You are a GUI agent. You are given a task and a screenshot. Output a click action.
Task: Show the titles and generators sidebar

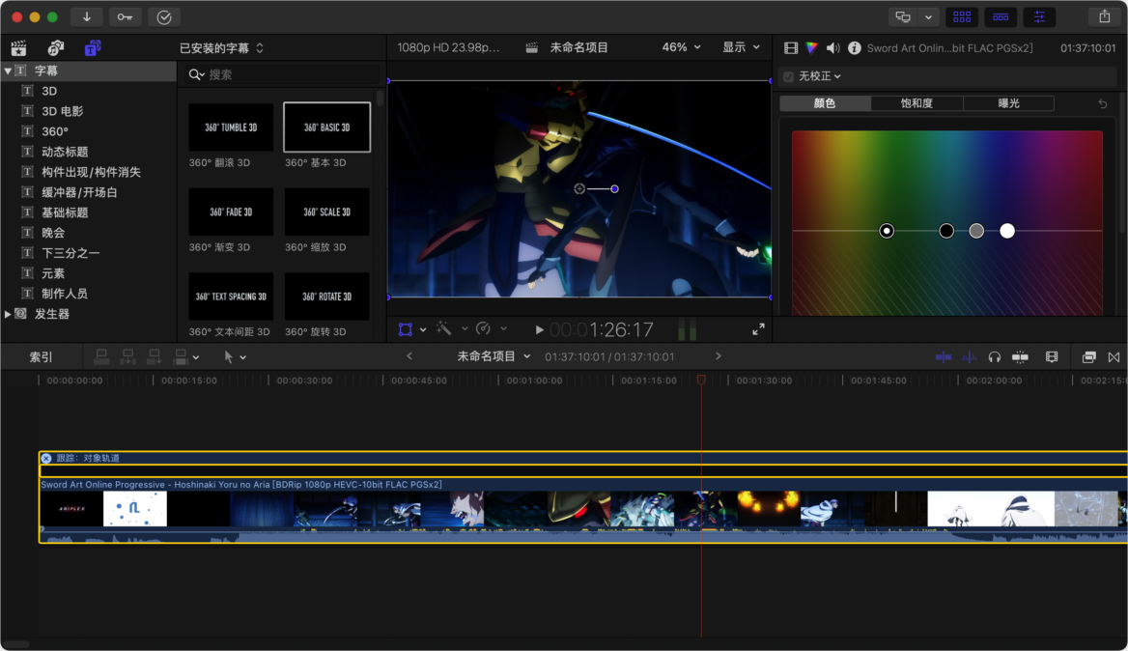point(93,47)
